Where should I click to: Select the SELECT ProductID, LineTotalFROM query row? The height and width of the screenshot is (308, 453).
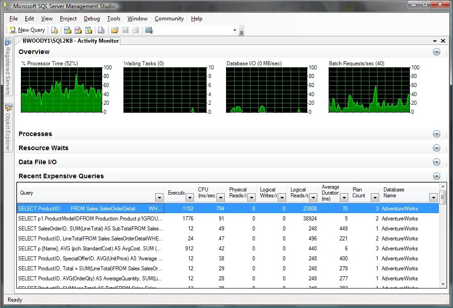(228, 239)
